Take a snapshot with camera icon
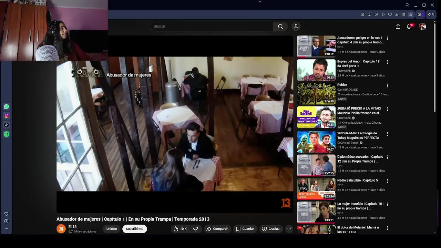Image resolution: width=441 pixels, height=248 pixels. point(369,14)
